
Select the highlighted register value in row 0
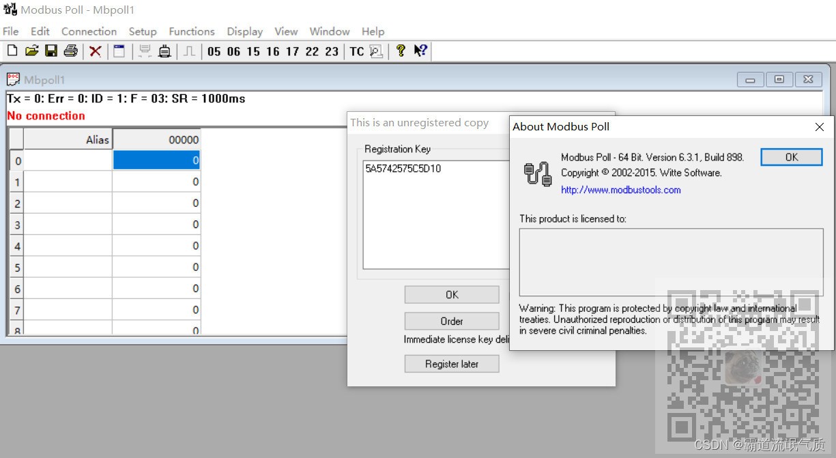tap(156, 160)
